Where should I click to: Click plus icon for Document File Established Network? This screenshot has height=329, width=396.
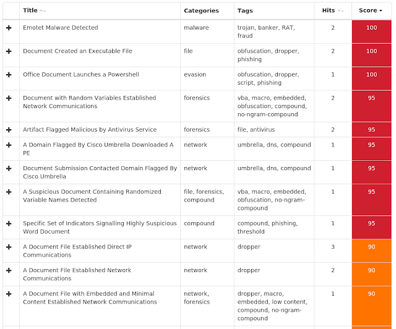click(9, 270)
